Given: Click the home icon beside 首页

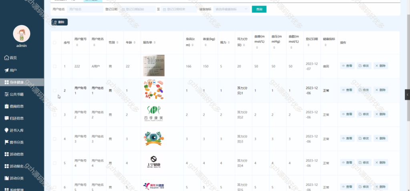Looking at the screenshot, I should (x=6, y=58).
